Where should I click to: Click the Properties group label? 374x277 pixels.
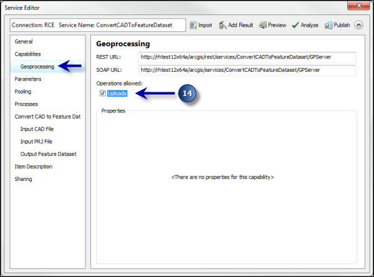click(x=113, y=111)
